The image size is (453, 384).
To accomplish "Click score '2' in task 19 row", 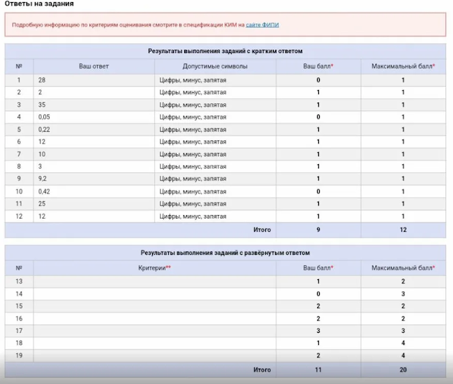I will pyautogui.click(x=318, y=355).
